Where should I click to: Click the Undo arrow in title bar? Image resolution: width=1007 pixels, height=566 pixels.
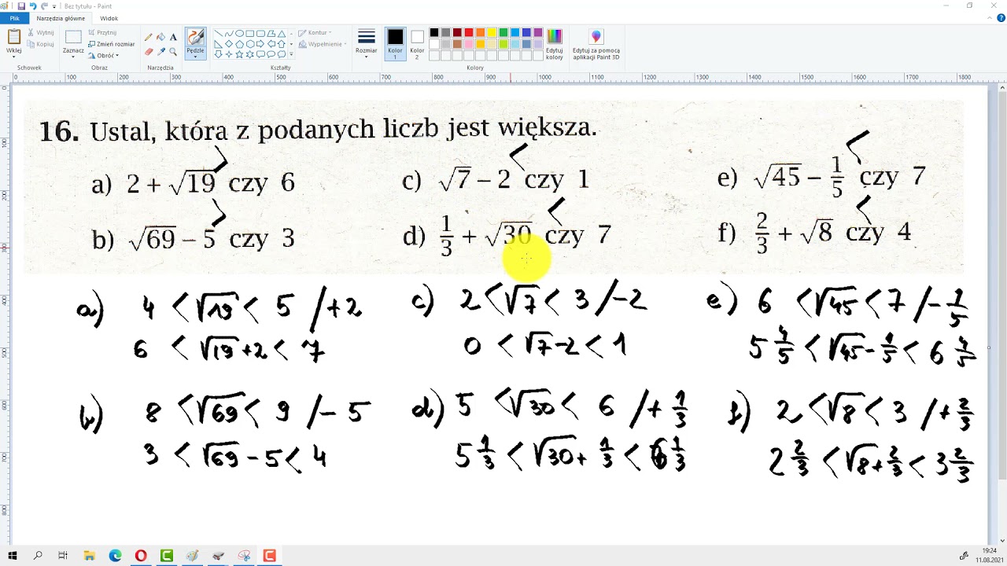click(x=33, y=6)
